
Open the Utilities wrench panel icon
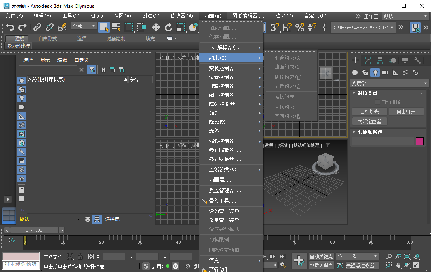(417, 60)
